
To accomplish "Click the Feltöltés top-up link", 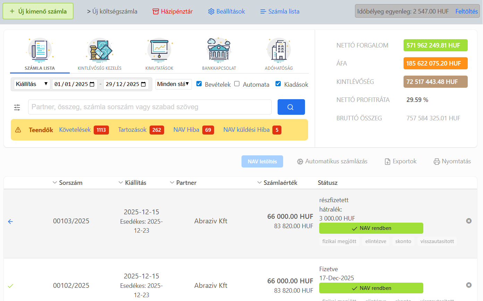I will tap(466, 11).
